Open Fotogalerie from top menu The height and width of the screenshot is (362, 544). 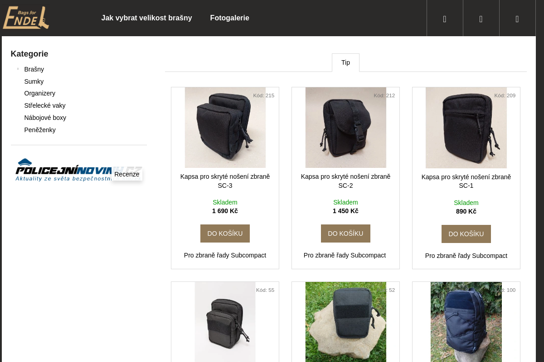tap(229, 18)
